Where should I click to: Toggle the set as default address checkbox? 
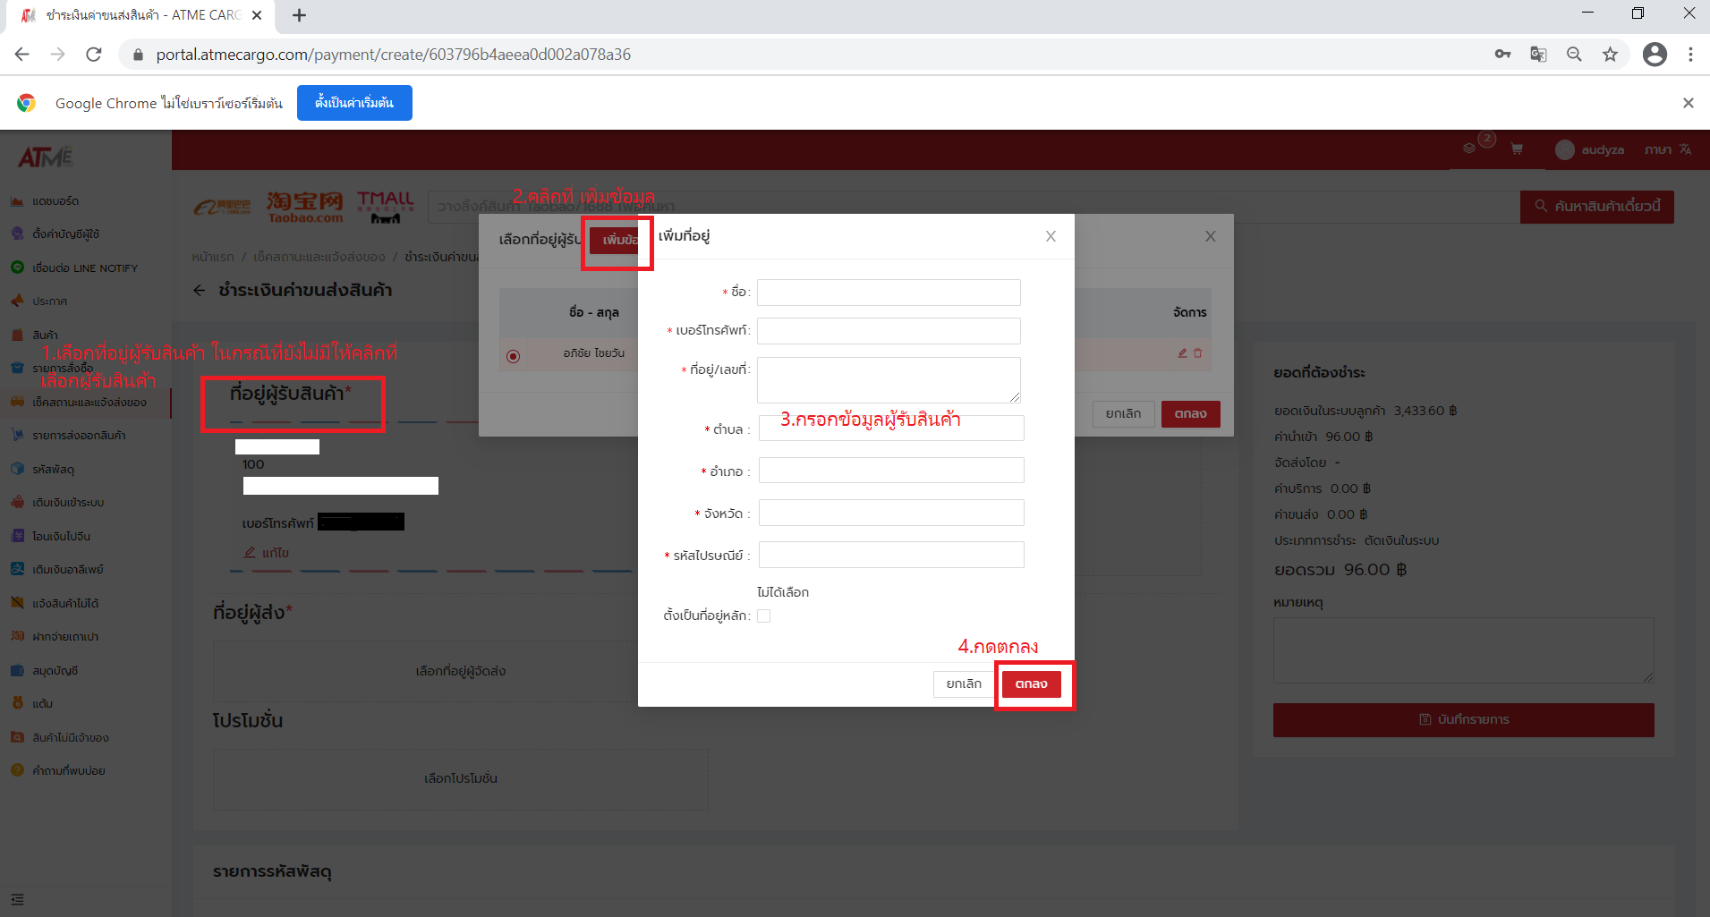(x=763, y=616)
